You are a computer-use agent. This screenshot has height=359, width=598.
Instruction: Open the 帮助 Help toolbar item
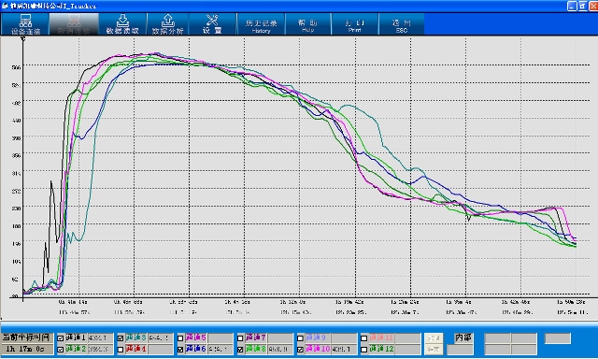pyautogui.click(x=307, y=24)
